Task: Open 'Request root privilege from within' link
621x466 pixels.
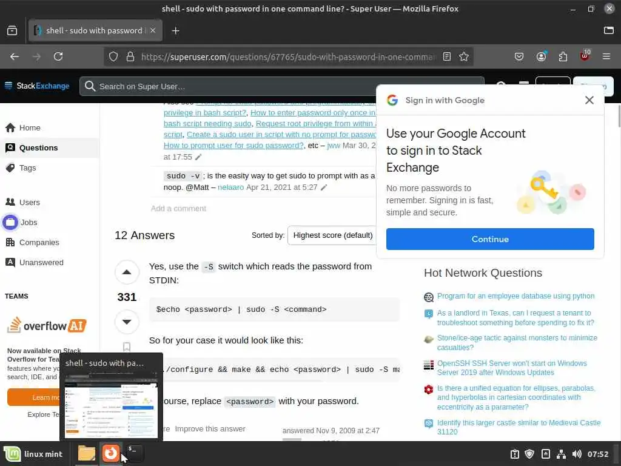Action: [x=316, y=124]
